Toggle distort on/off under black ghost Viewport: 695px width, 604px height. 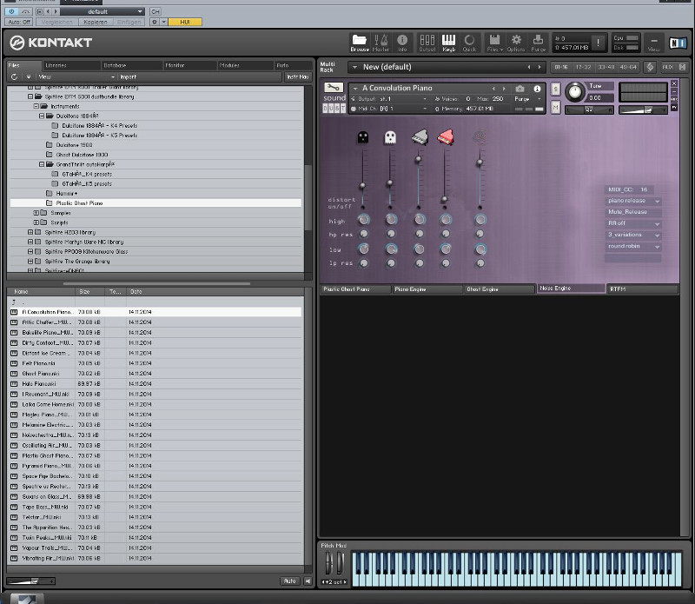click(362, 207)
